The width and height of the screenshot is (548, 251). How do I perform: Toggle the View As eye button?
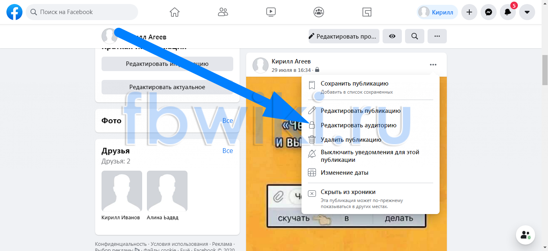click(392, 36)
